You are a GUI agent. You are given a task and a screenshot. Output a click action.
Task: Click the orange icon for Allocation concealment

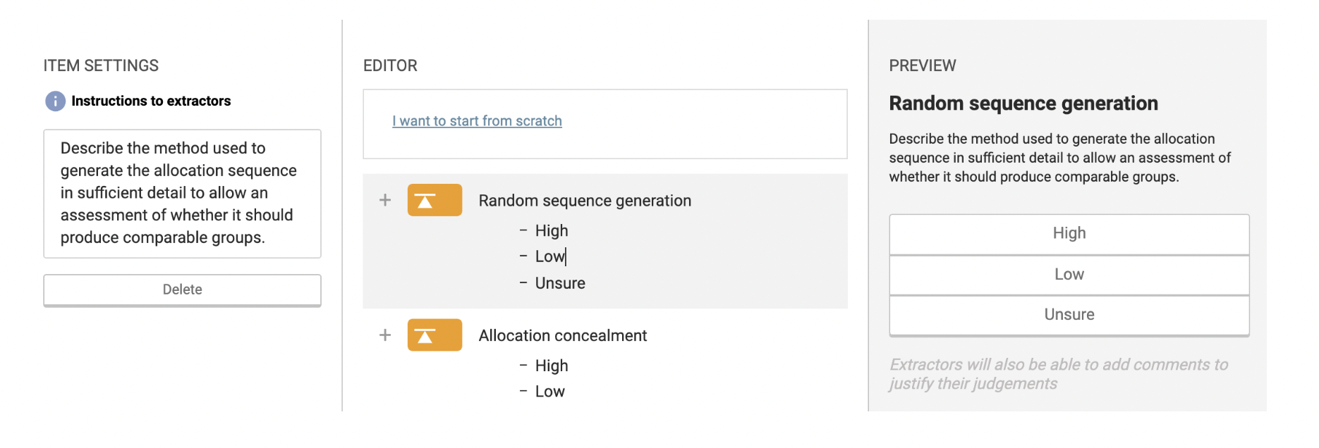pyautogui.click(x=434, y=335)
